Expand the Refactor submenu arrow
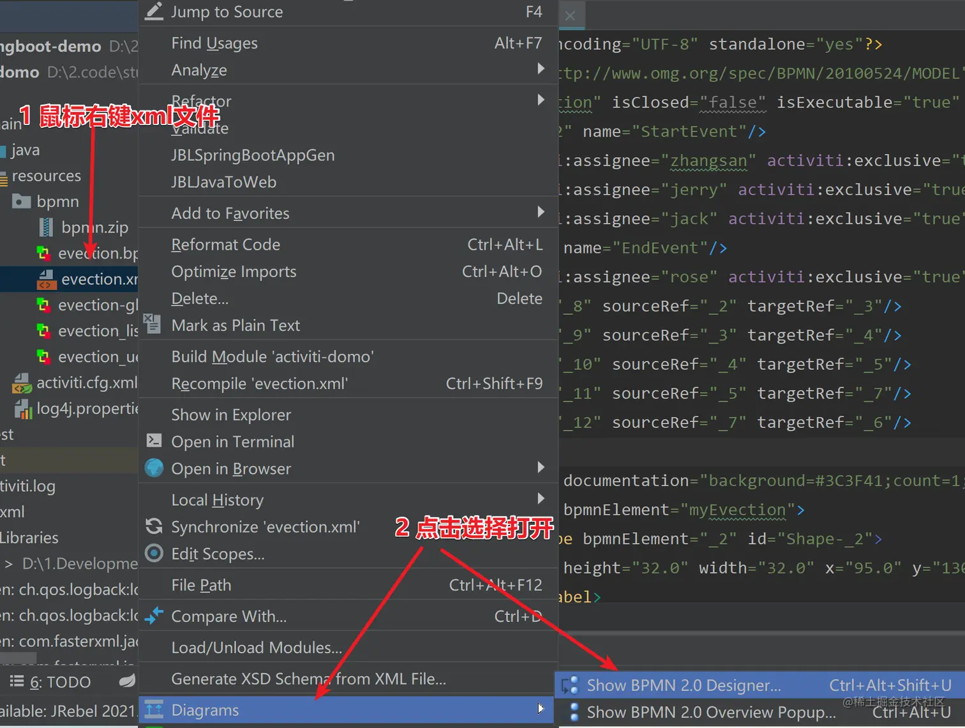 coord(541,100)
